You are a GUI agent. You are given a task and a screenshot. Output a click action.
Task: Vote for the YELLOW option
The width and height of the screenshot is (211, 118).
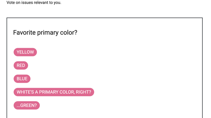pos(25,52)
